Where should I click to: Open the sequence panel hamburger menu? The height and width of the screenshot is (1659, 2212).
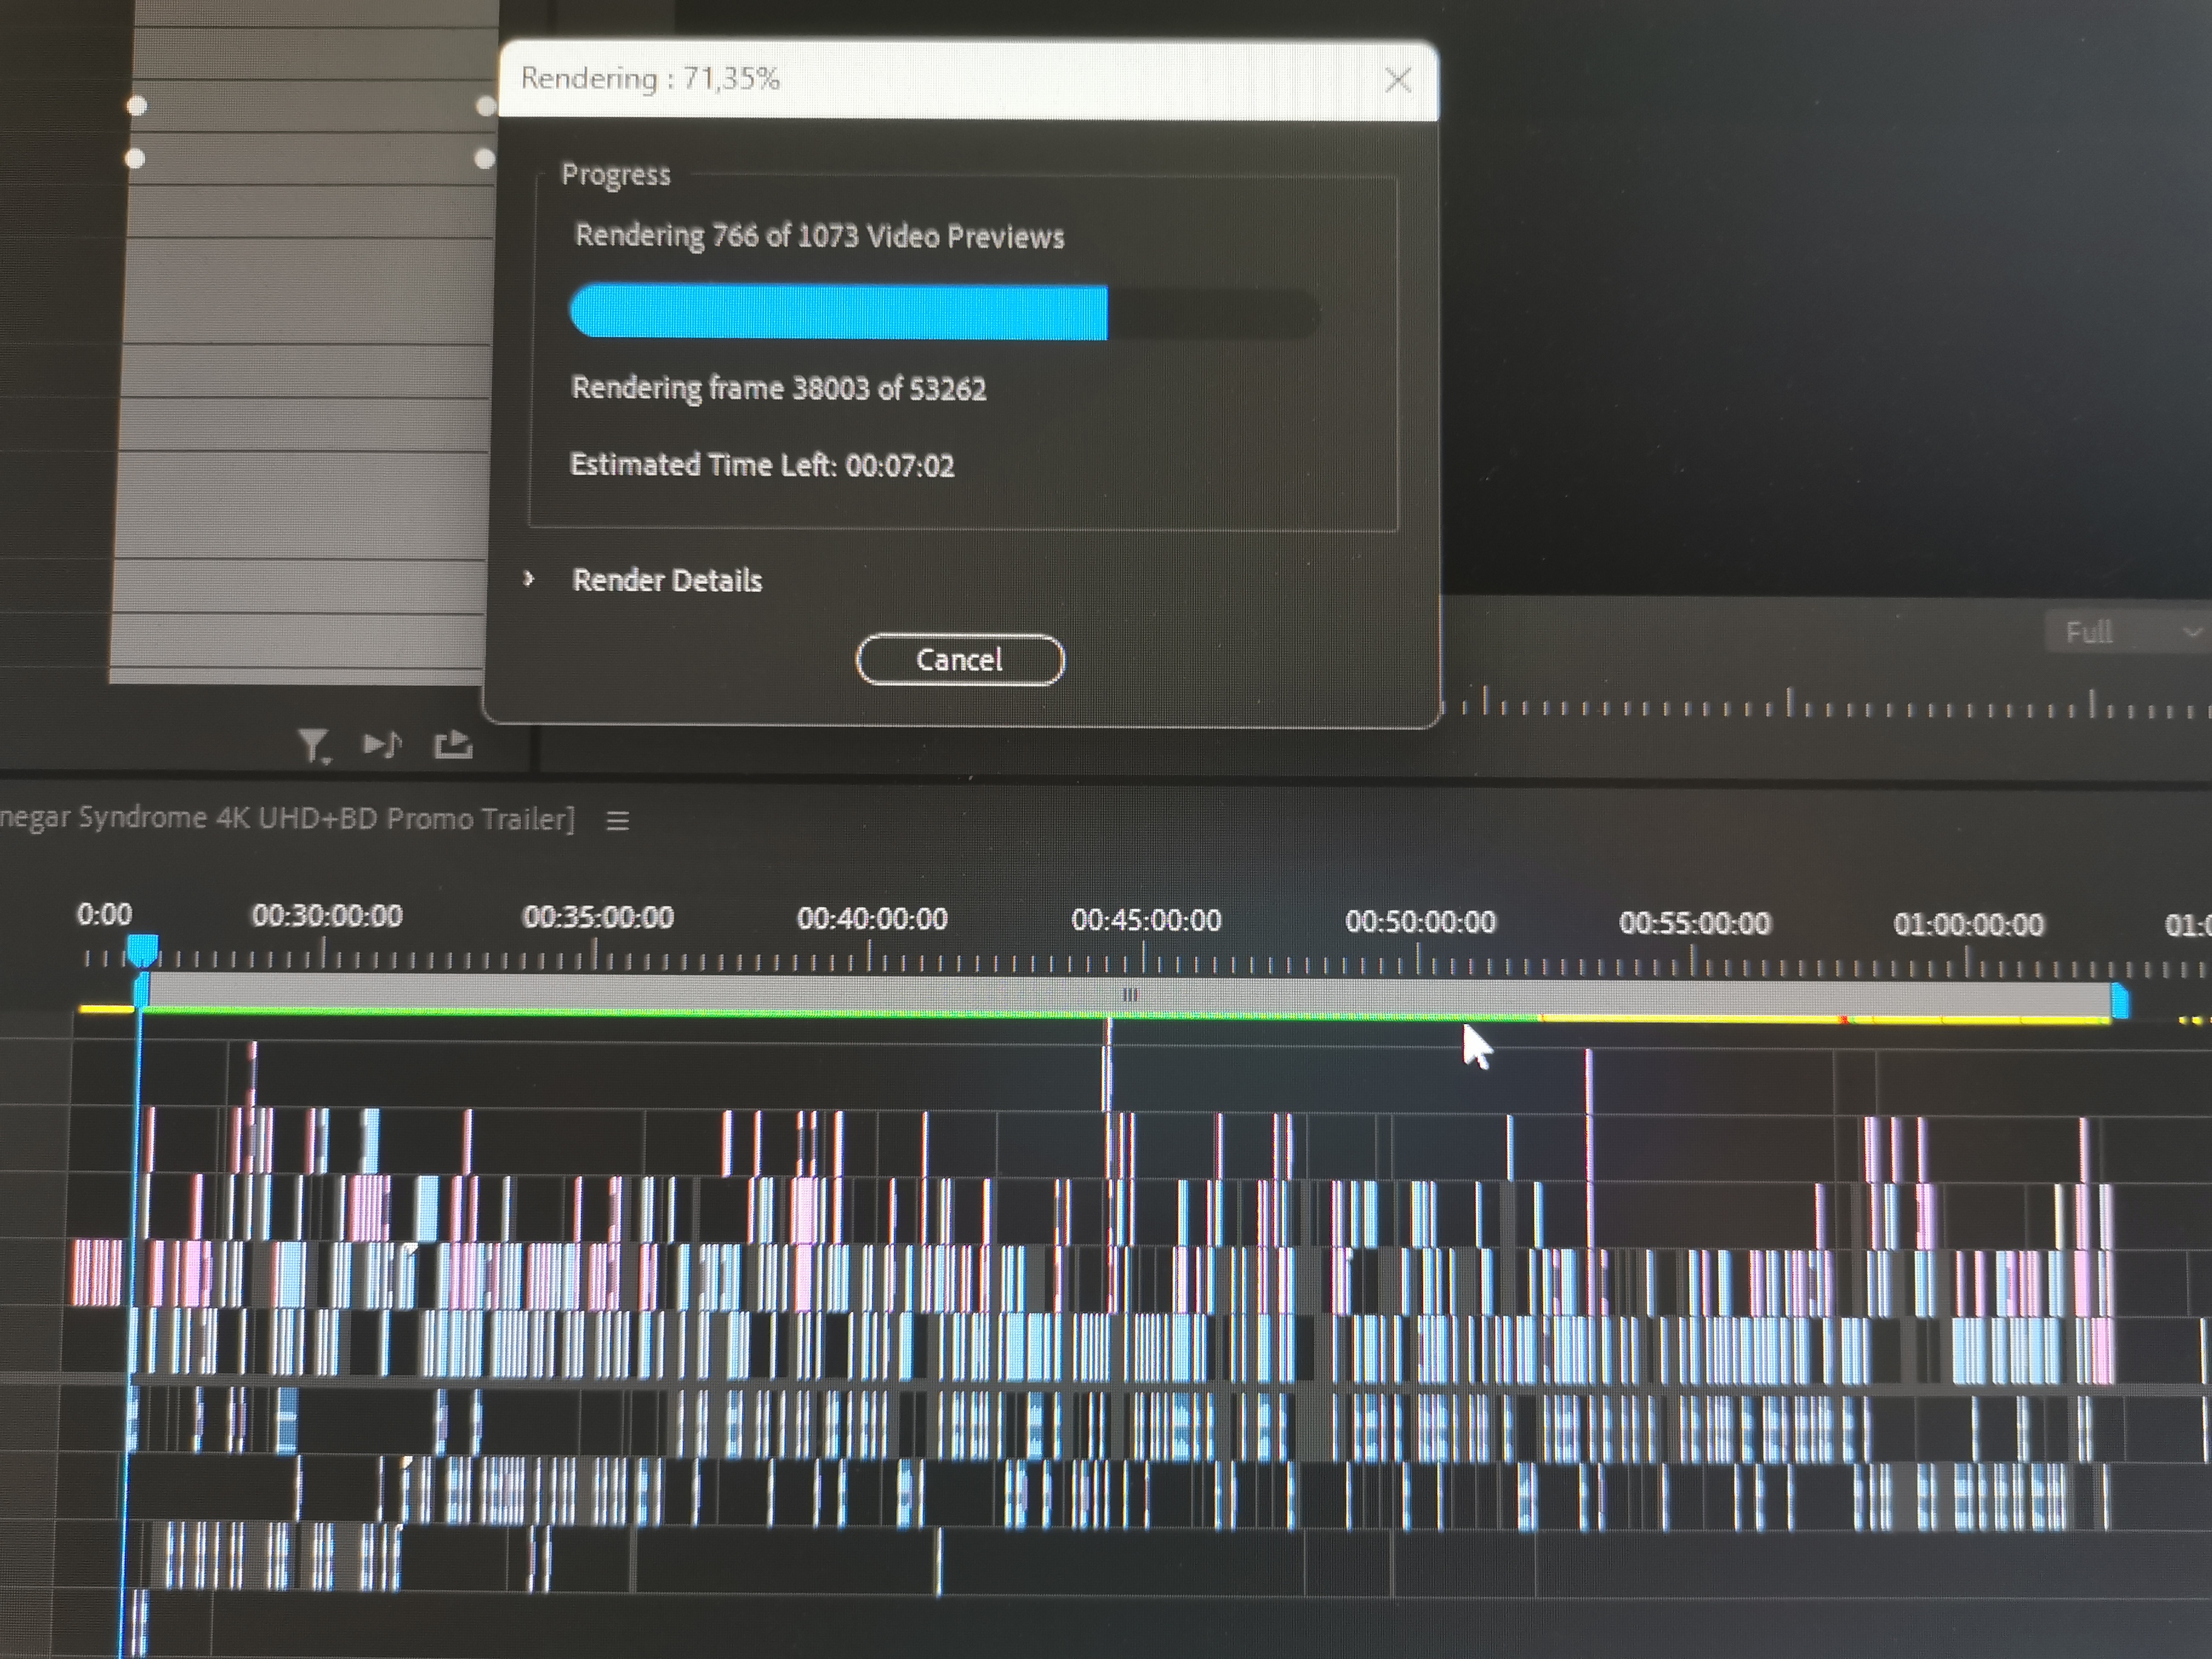(x=618, y=821)
